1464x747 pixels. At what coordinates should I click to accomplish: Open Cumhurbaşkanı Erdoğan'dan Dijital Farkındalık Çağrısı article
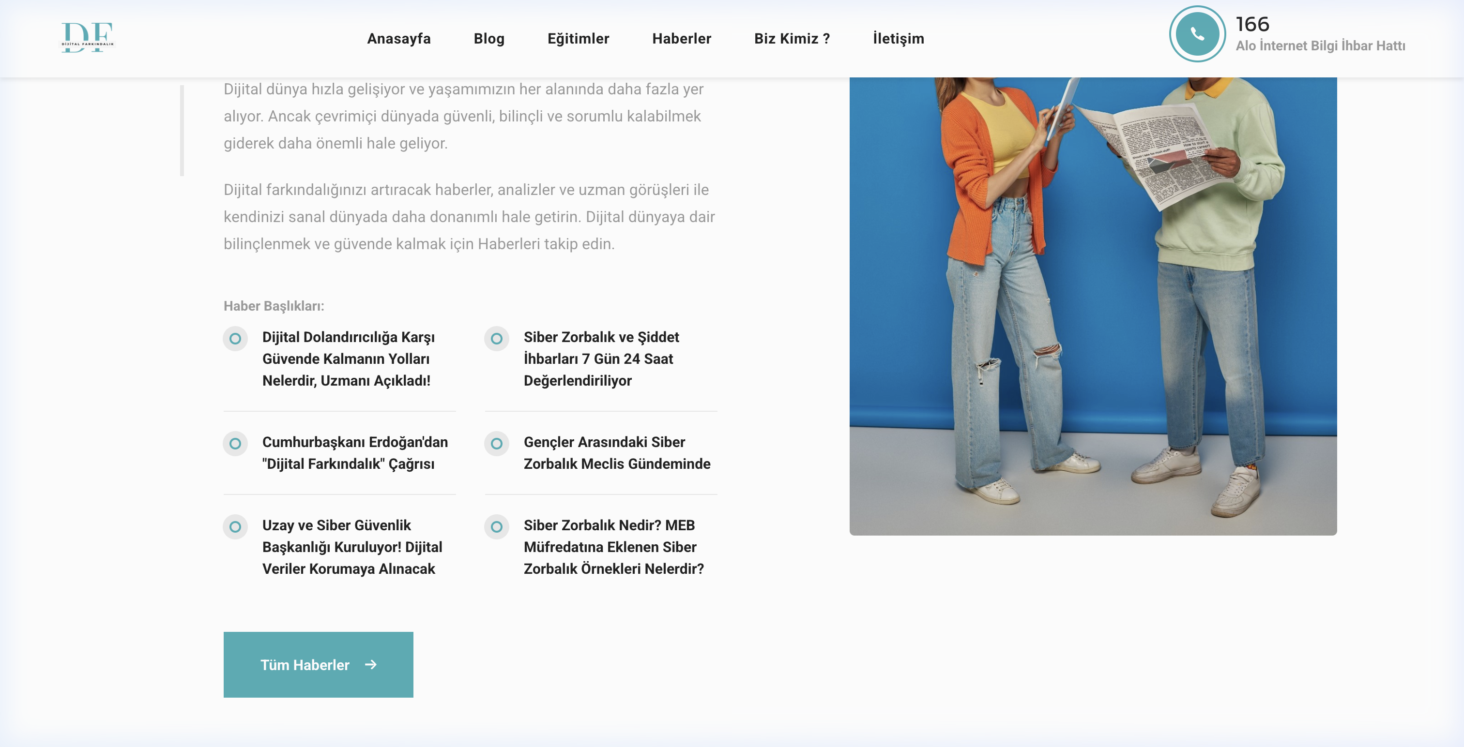point(355,453)
